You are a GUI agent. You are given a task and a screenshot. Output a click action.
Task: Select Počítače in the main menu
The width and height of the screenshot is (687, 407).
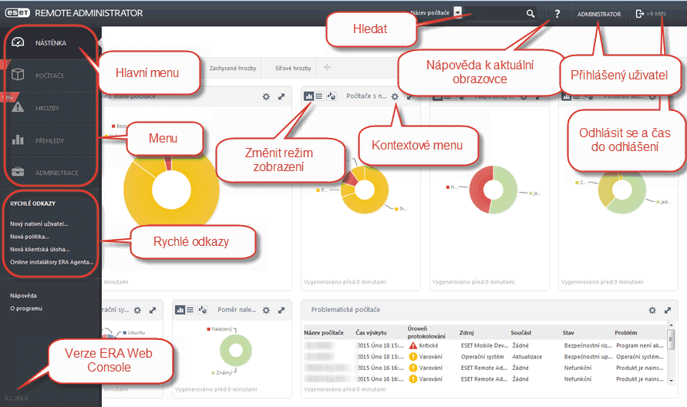point(49,76)
